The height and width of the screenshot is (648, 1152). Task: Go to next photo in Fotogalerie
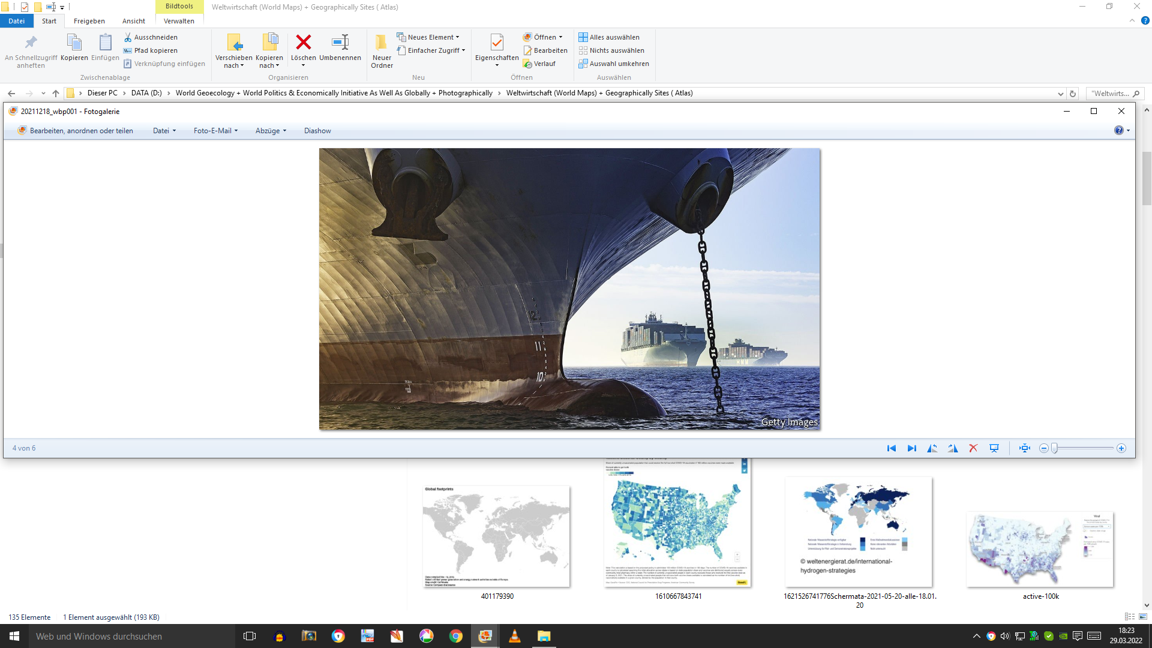click(912, 448)
